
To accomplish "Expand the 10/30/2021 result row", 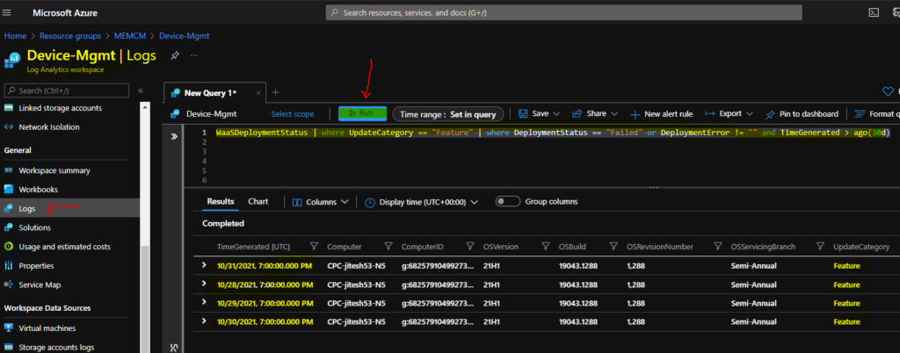I will point(204,321).
